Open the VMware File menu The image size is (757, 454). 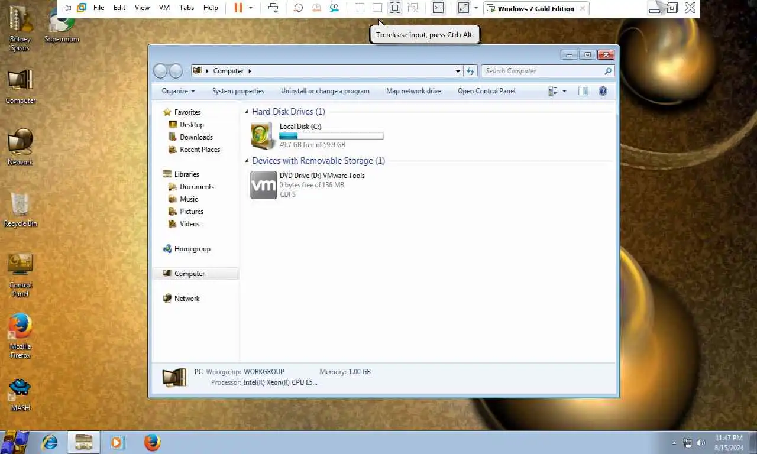(x=99, y=8)
